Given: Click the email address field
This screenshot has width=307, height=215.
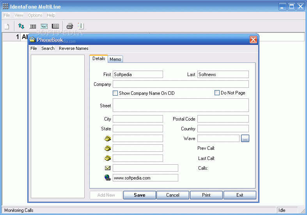Looking at the screenshot, I should 146,168.
